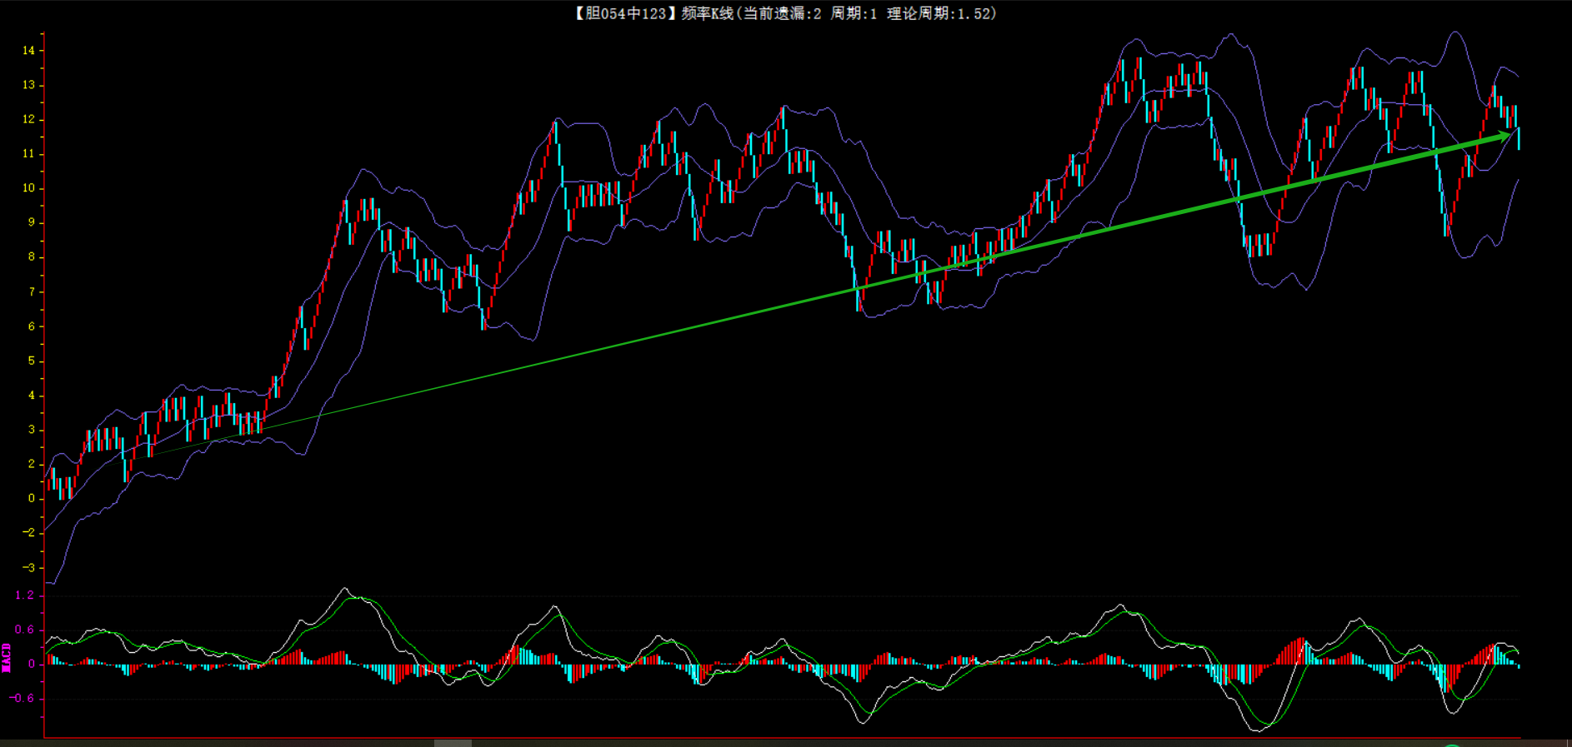This screenshot has width=1572, height=747.
Task: Click the 0.6 MACD axis label
Action: pyautogui.click(x=25, y=630)
